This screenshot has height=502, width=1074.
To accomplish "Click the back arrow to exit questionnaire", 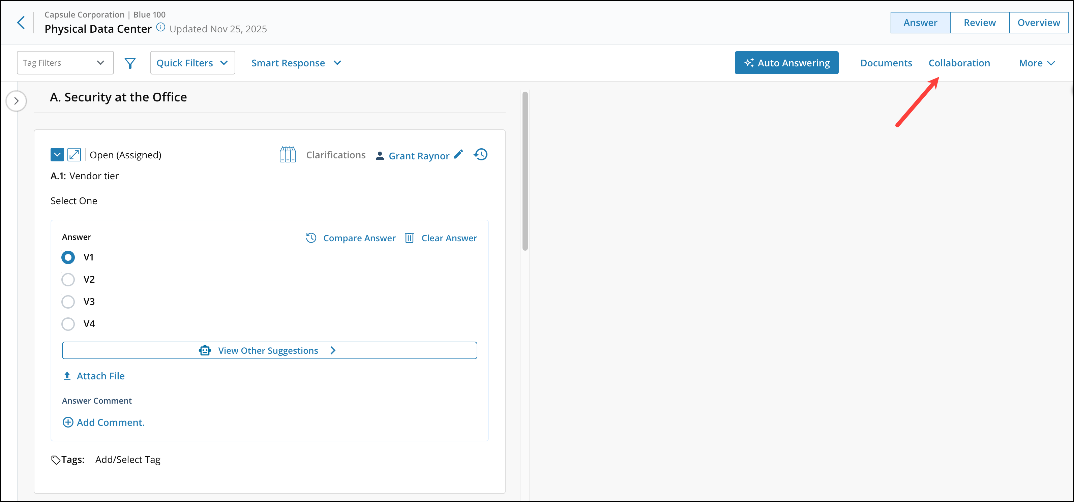I will click(21, 22).
